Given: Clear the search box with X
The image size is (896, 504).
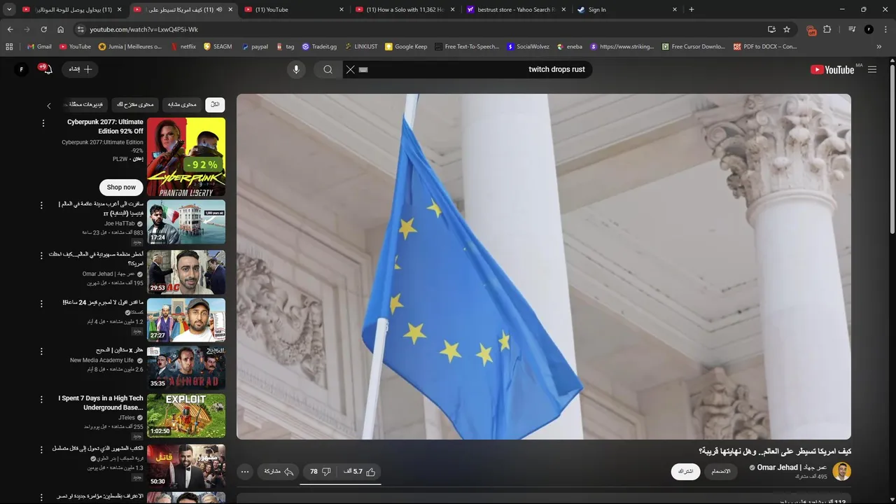Looking at the screenshot, I should coord(351,69).
